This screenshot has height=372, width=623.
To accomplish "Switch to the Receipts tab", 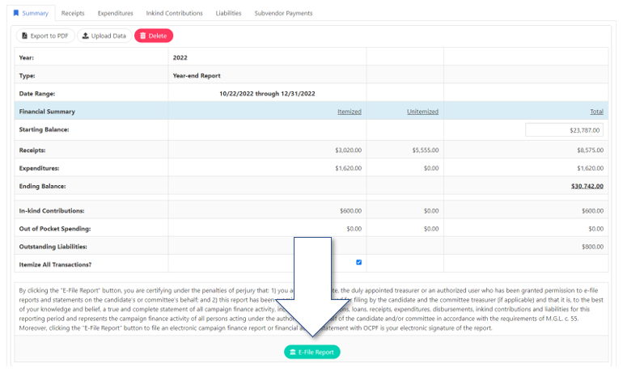I will pos(73,13).
